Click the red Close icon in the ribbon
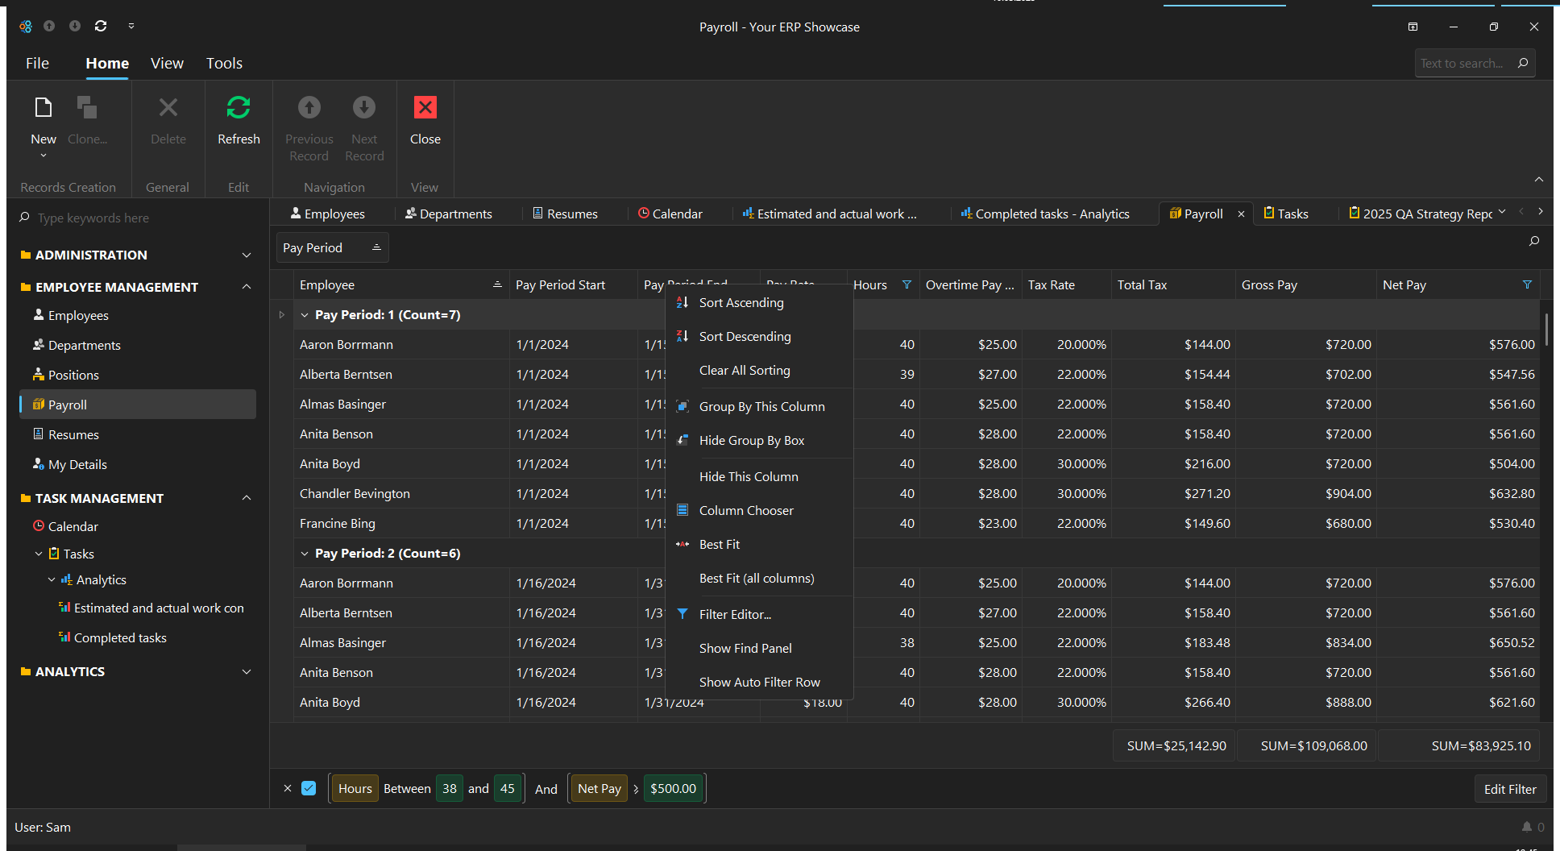 (x=425, y=108)
